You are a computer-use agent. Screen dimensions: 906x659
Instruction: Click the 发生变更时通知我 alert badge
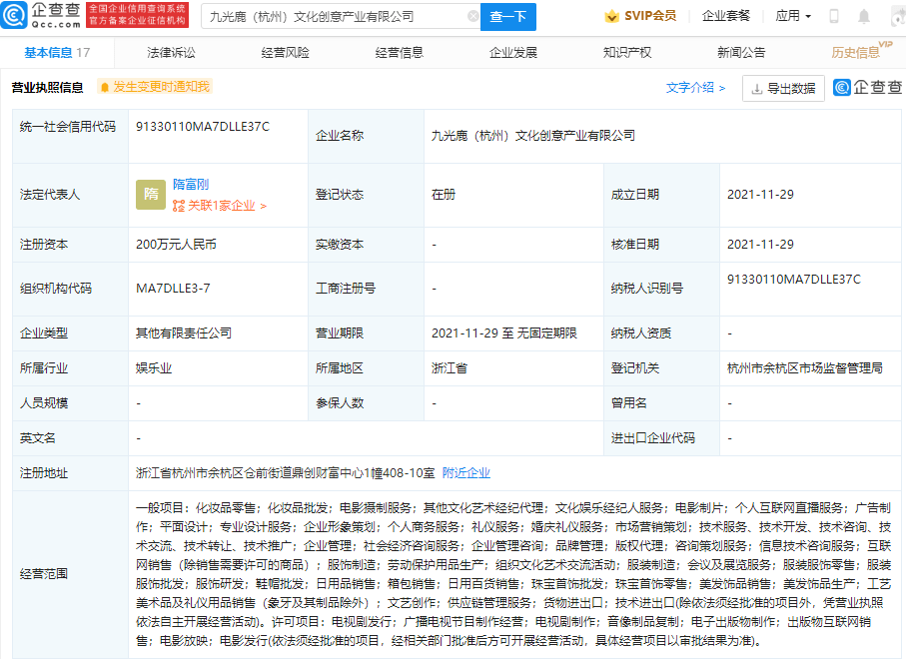tap(154, 87)
